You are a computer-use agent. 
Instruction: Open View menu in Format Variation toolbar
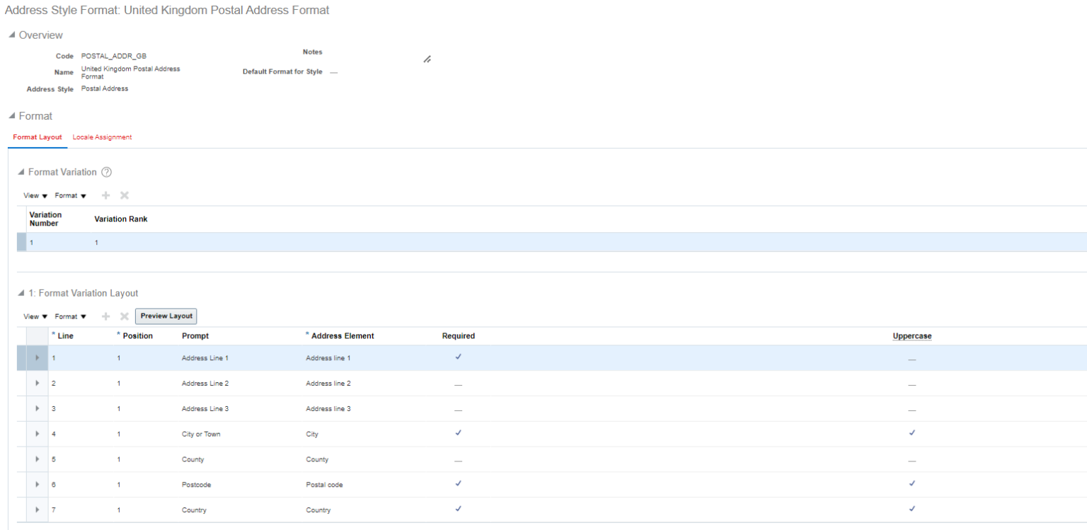(35, 195)
